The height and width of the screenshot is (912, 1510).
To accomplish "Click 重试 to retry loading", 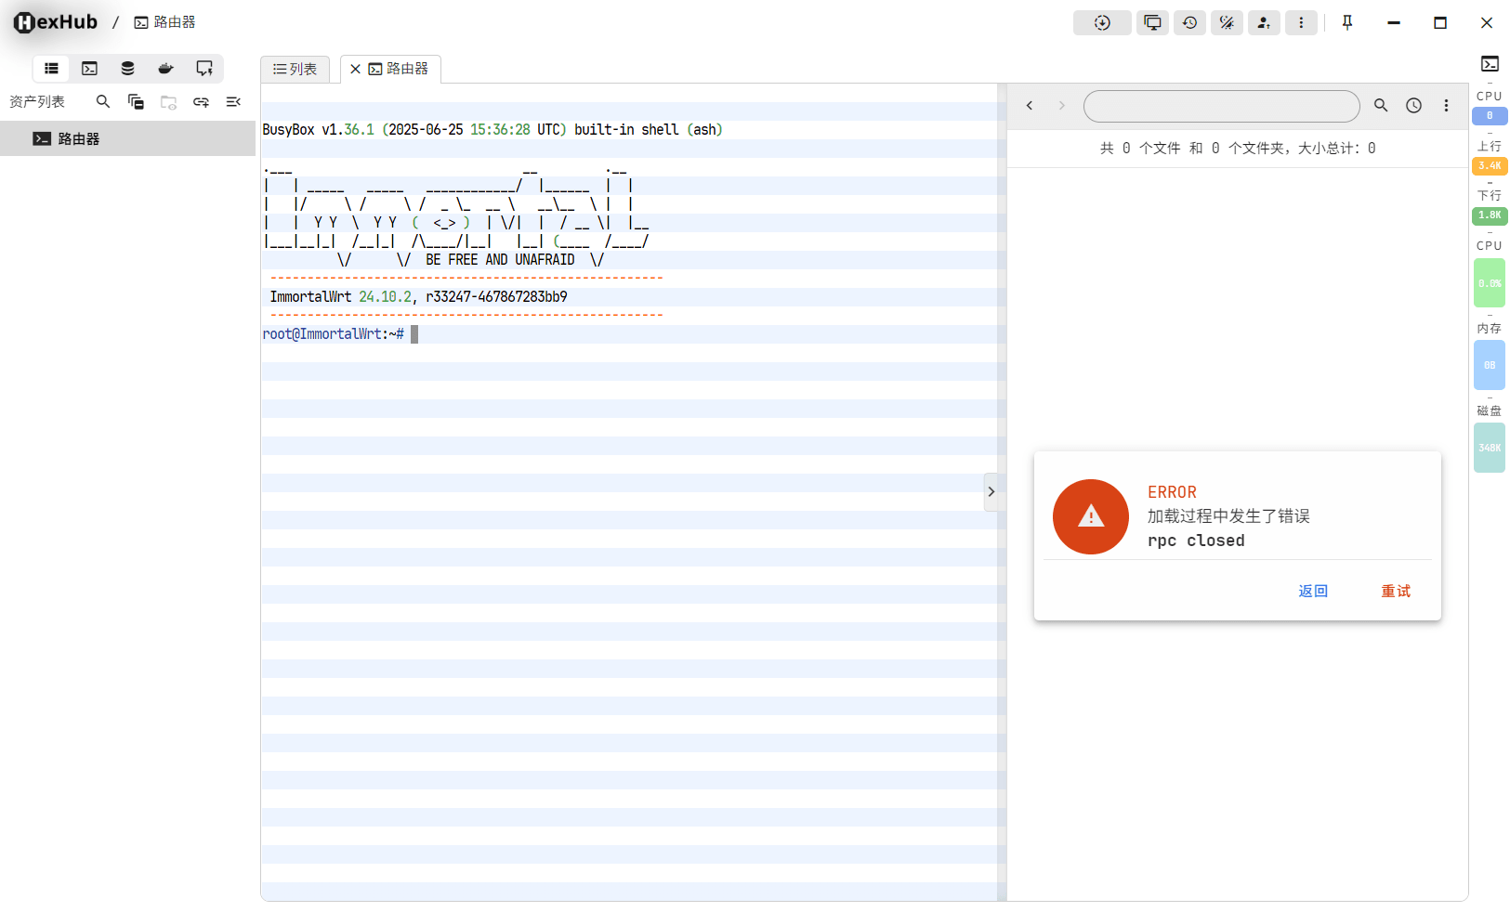I will tap(1396, 592).
